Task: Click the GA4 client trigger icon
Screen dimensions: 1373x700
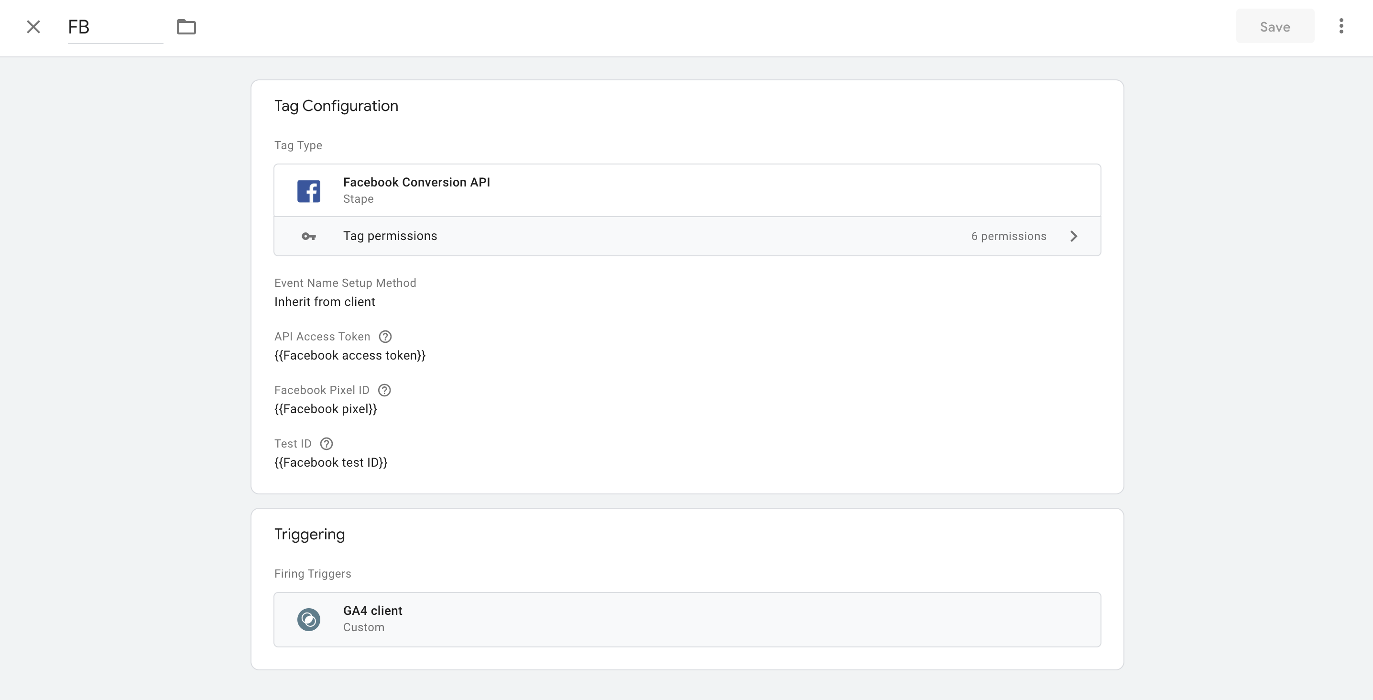Action: [309, 620]
